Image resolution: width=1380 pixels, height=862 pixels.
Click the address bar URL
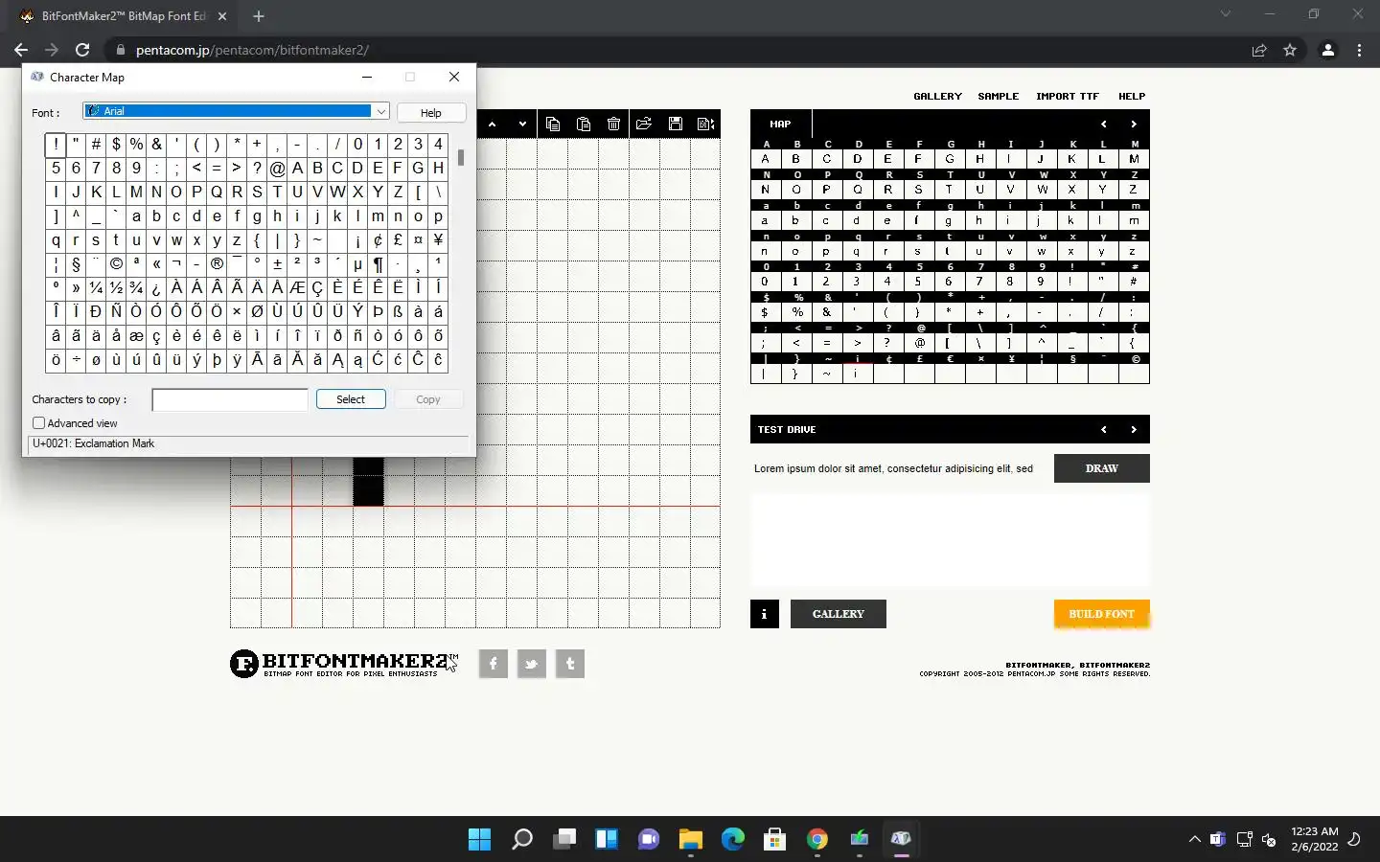pyautogui.click(x=252, y=50)
